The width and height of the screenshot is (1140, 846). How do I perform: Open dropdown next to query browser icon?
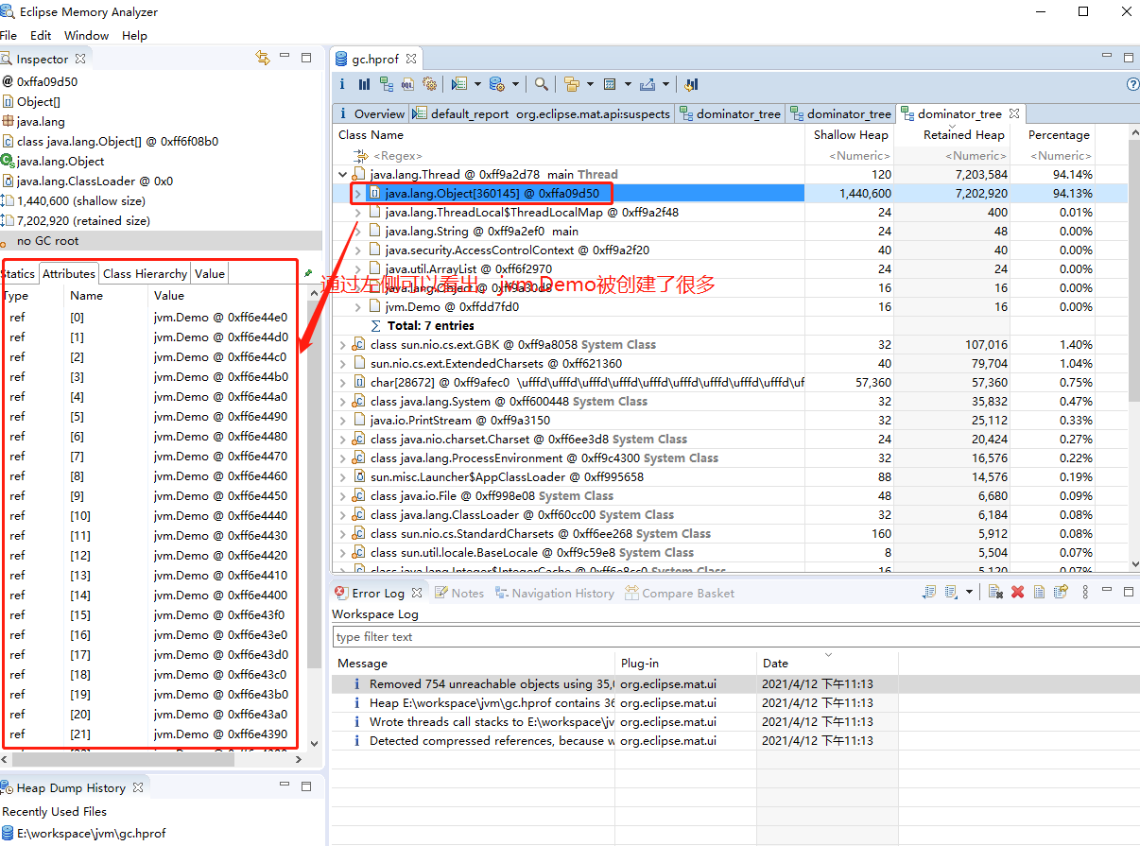(x=515, y=84)
